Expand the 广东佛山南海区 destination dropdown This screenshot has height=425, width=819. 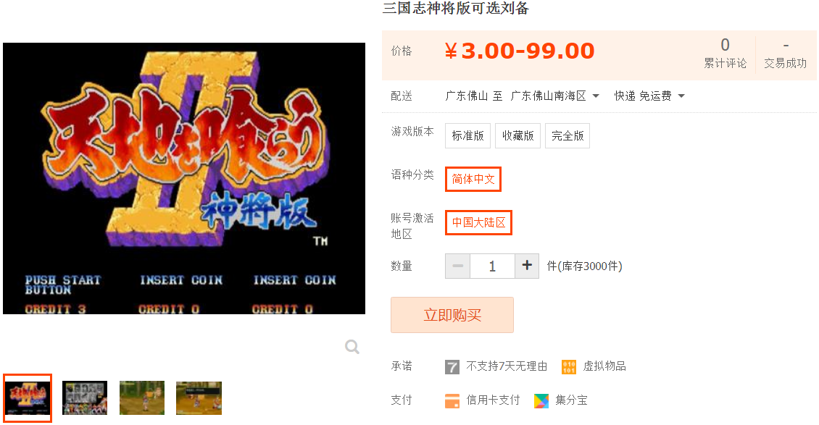tap(554, 96)
